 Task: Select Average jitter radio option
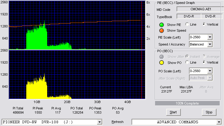204,57
